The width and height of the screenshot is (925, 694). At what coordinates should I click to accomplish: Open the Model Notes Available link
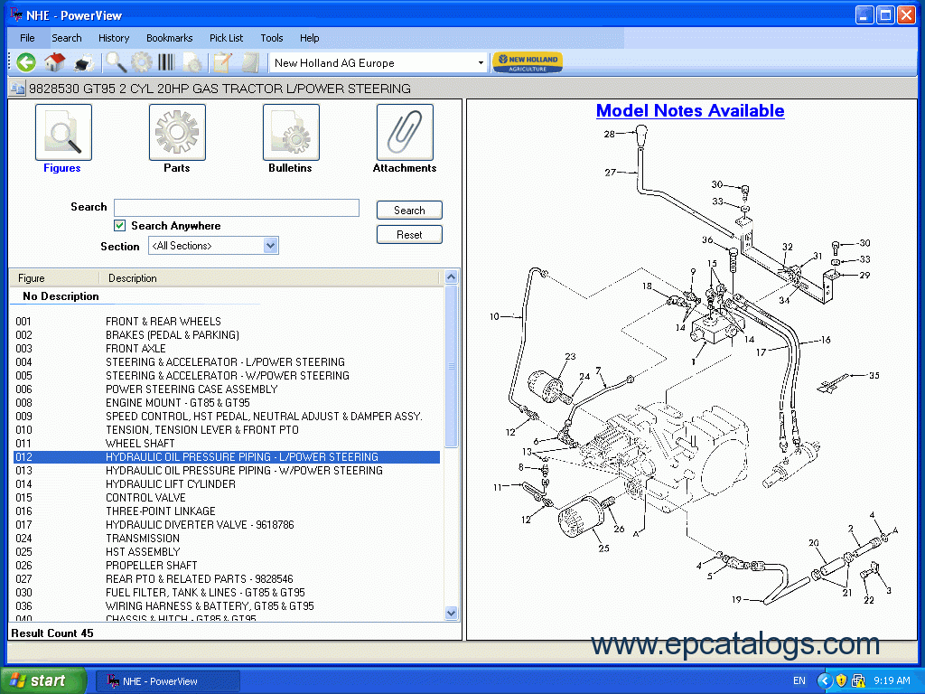pyautogui.click(x=690, y=111)
